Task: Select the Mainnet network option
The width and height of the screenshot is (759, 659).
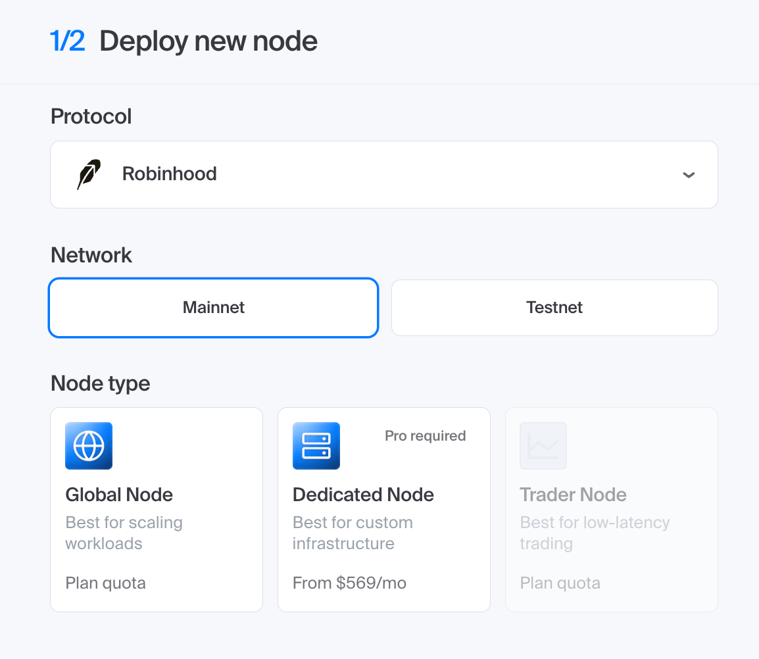Action: point(214,308)
